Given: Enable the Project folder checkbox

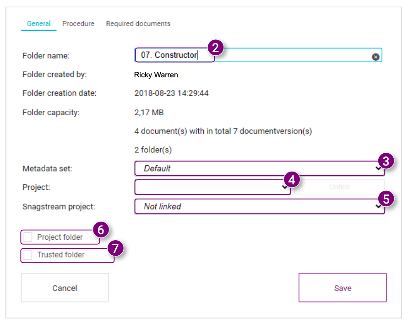Looking at the screenshot, I should click(x=28, y=237).
